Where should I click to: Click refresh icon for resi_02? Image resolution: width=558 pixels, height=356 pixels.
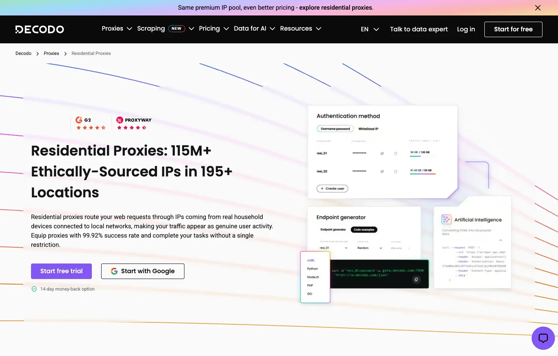[x=396, y=171]
